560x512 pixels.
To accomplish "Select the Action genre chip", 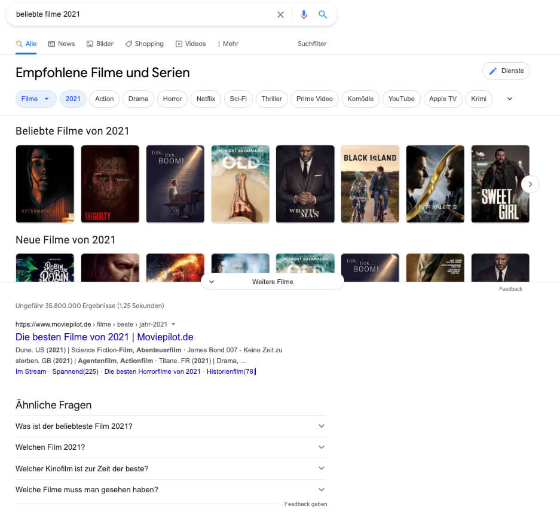I will (x=104, y=99).
